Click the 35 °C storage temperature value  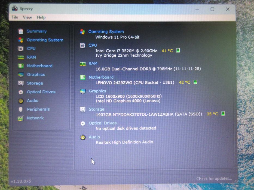[x=212, y=114]
